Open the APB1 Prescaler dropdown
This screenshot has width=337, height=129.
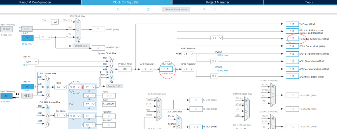click(188, 54)
